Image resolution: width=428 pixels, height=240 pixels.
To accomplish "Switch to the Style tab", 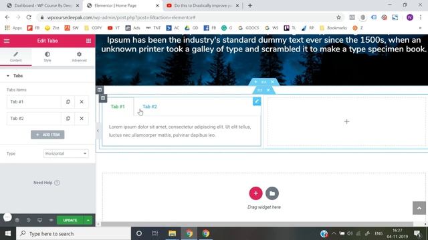I will (47, 57).
